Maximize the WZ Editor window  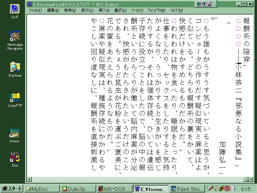point(244,4)
